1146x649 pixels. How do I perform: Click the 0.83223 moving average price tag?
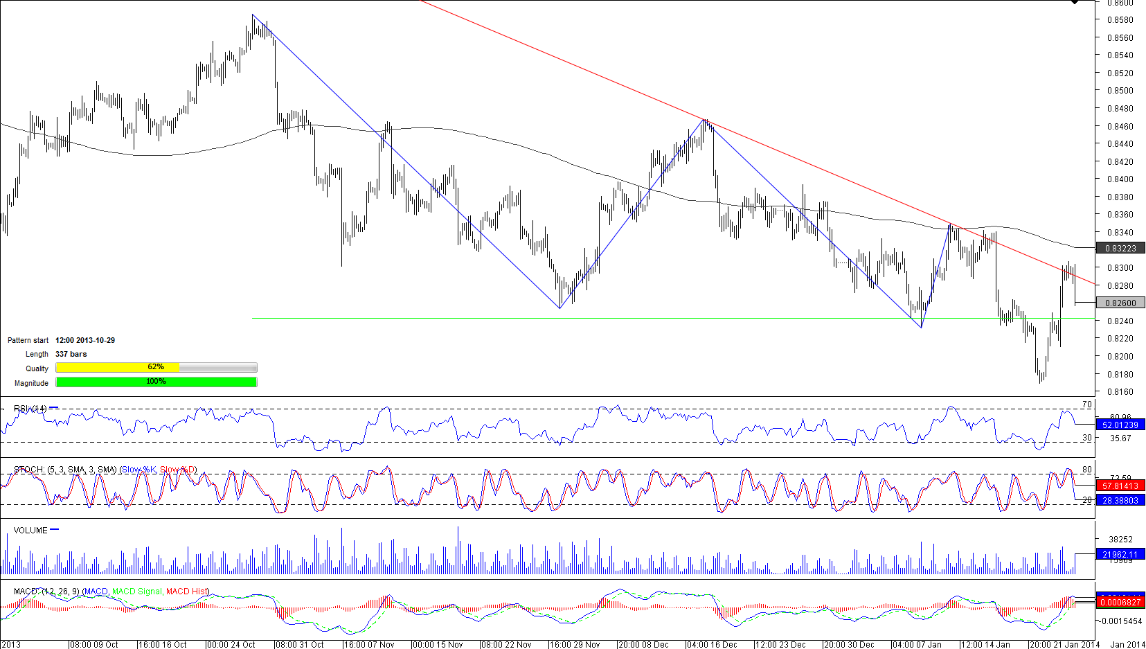point(1120,248)
